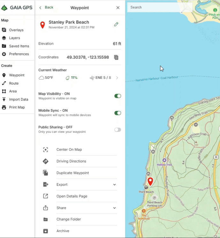Click The Teahouse restaurant icon
The image size is (220, 238).
143,211
